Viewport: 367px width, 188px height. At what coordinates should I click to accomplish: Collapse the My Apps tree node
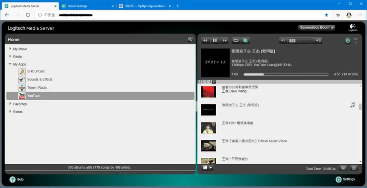[10, 64]
